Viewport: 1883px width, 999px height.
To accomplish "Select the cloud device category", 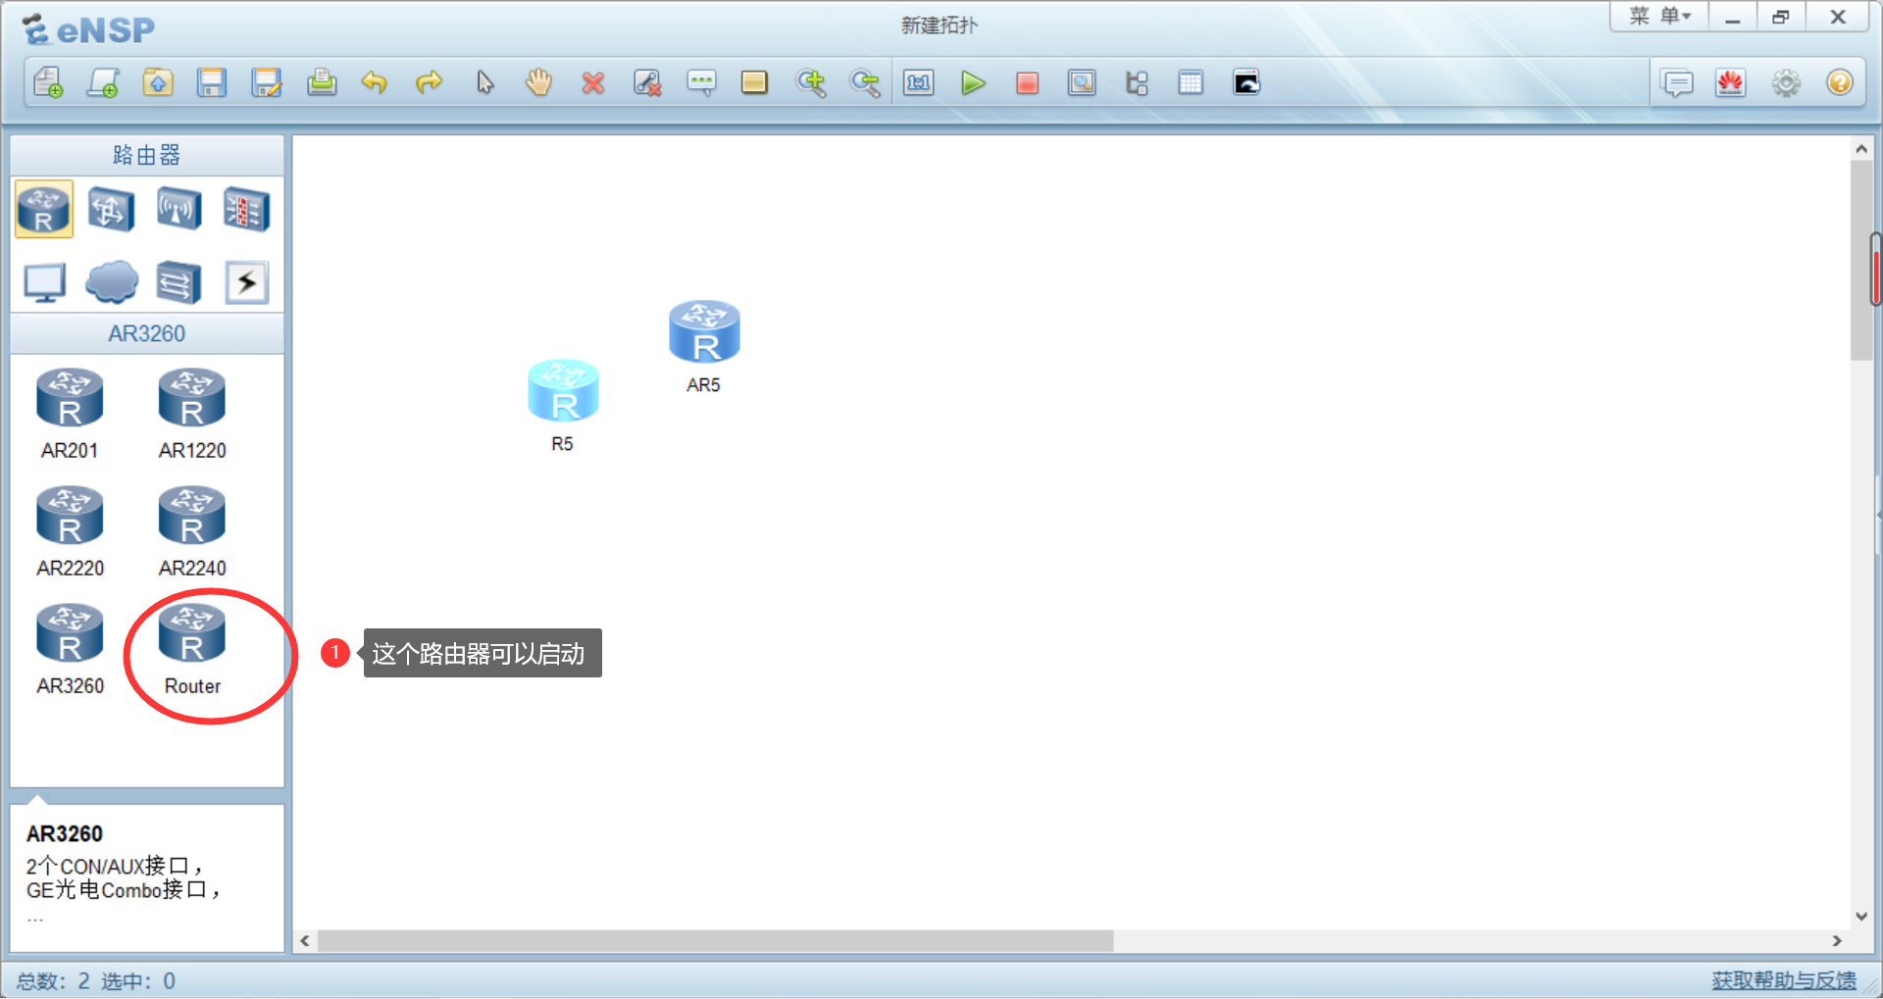I will click(x=111, y=282).
